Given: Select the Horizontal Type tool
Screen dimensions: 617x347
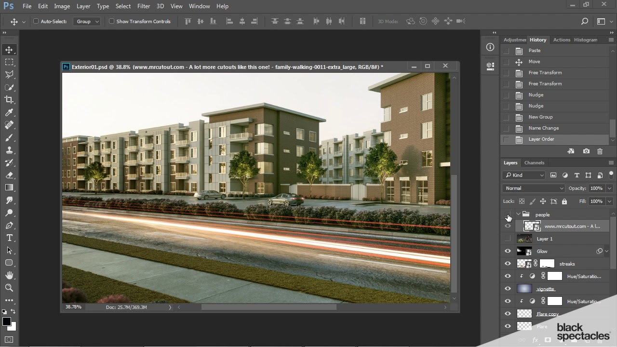Looking at the screenshot, I should [9, 238].
